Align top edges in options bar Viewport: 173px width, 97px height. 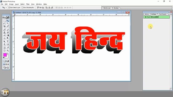point(38,8)
